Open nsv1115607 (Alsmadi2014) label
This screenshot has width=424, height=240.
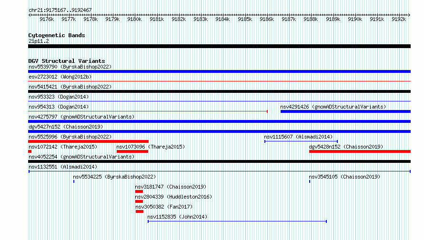298,137
